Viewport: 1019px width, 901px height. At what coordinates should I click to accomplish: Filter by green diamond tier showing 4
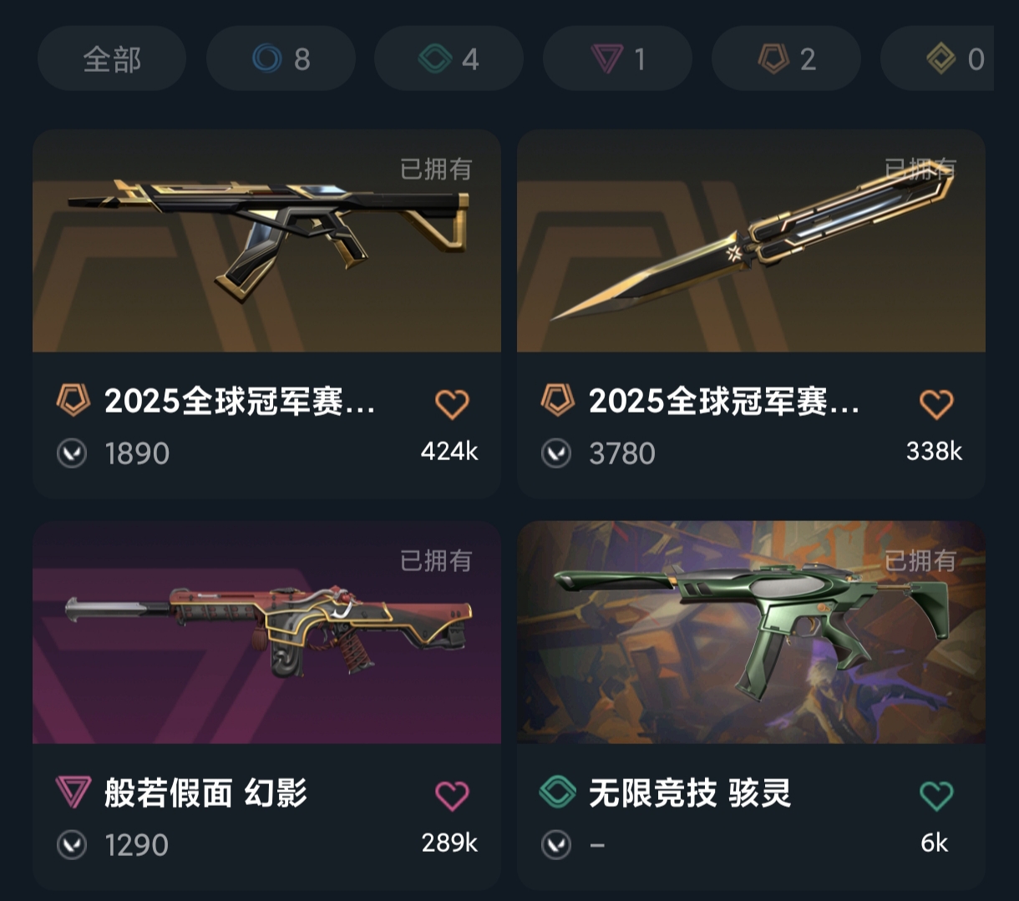tap(449, 58)
